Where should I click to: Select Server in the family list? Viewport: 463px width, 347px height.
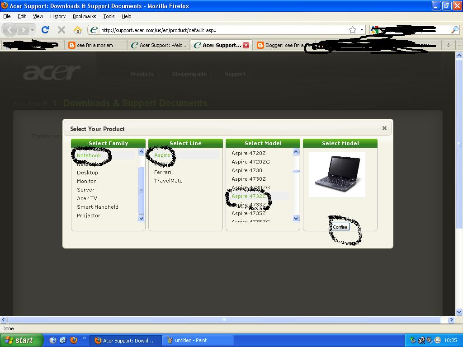85,190
